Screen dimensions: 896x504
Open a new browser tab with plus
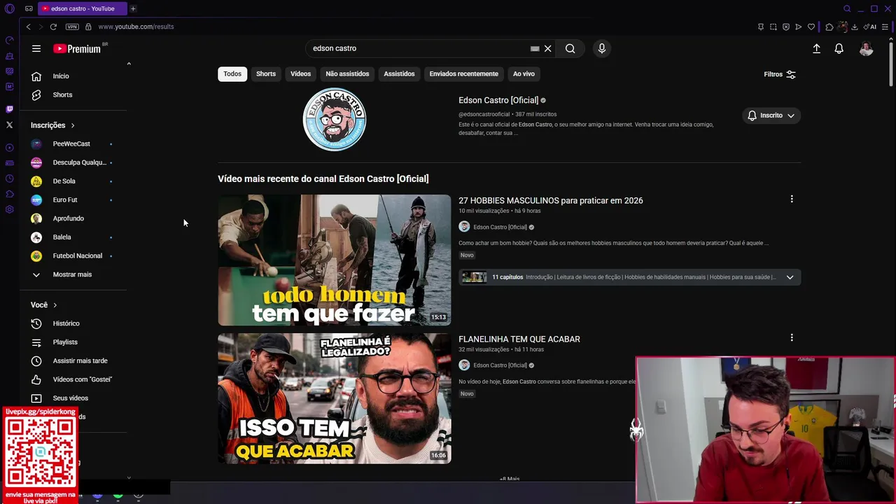133,8
